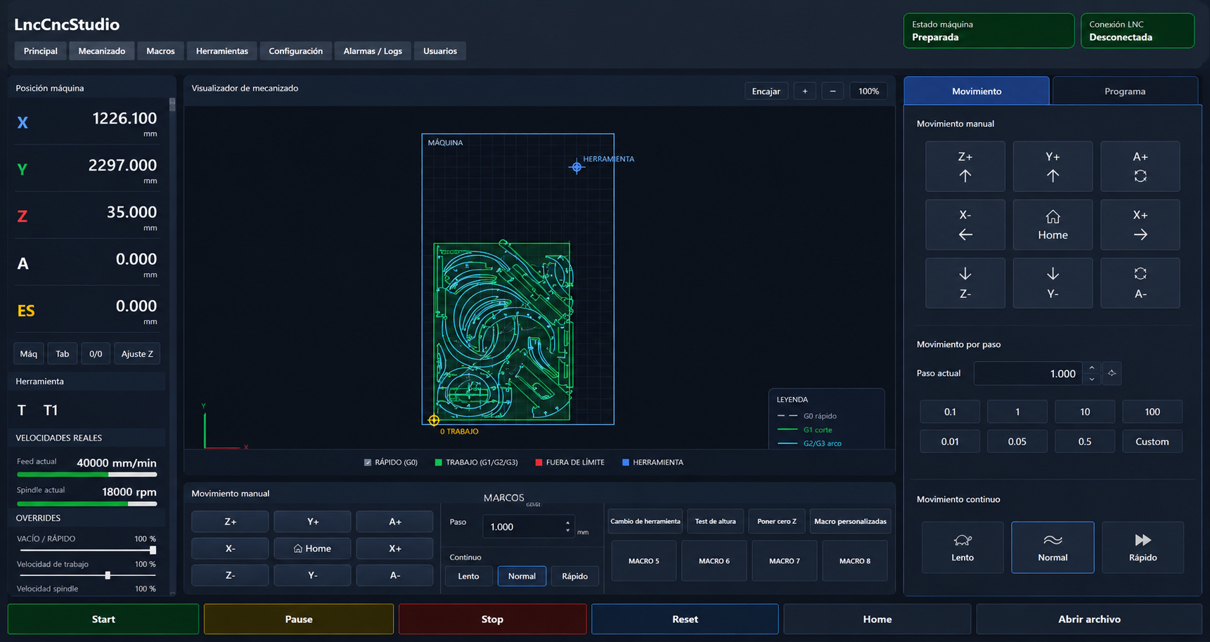Jog Y+ arrow in right Movimiento panel

1053,166
